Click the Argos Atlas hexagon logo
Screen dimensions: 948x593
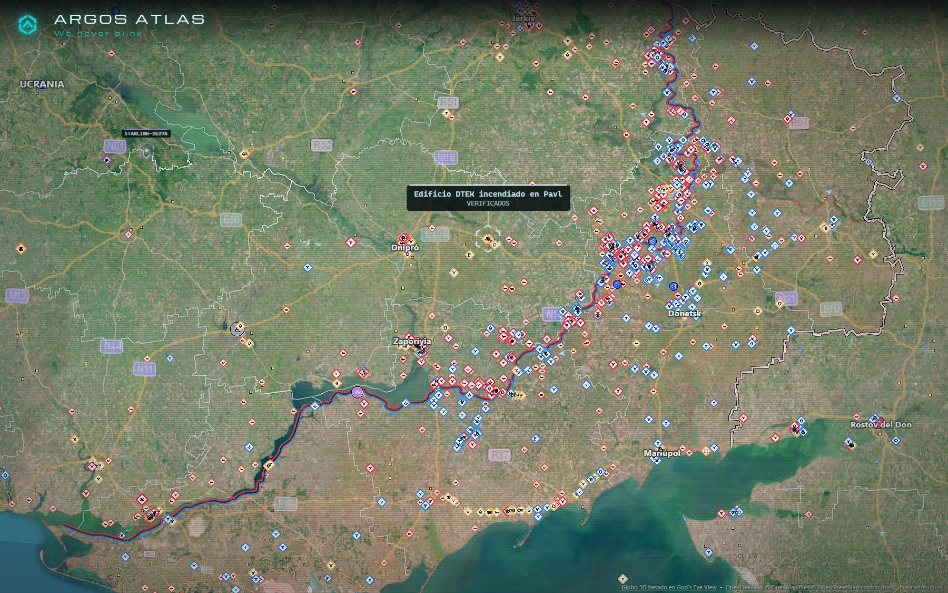click(27, 24)
